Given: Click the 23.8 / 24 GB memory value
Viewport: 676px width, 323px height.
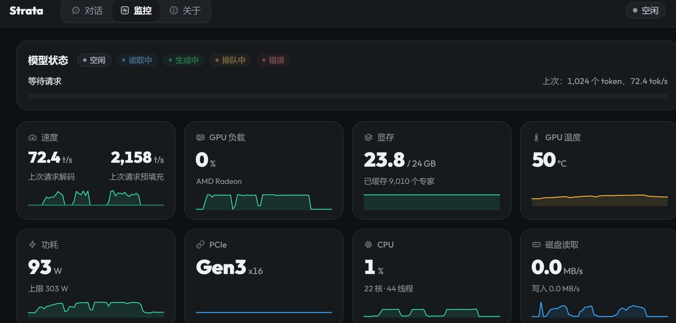Looking at the screenshot, I should [400, 160].
